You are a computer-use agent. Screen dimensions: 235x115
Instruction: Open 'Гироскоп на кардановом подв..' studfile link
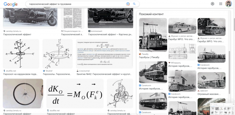tap(20, 74)
